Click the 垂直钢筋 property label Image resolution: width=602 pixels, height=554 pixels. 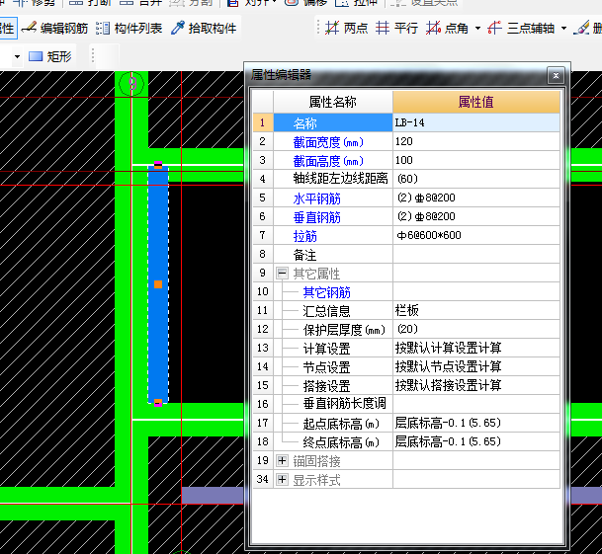(x=317, y=217)
